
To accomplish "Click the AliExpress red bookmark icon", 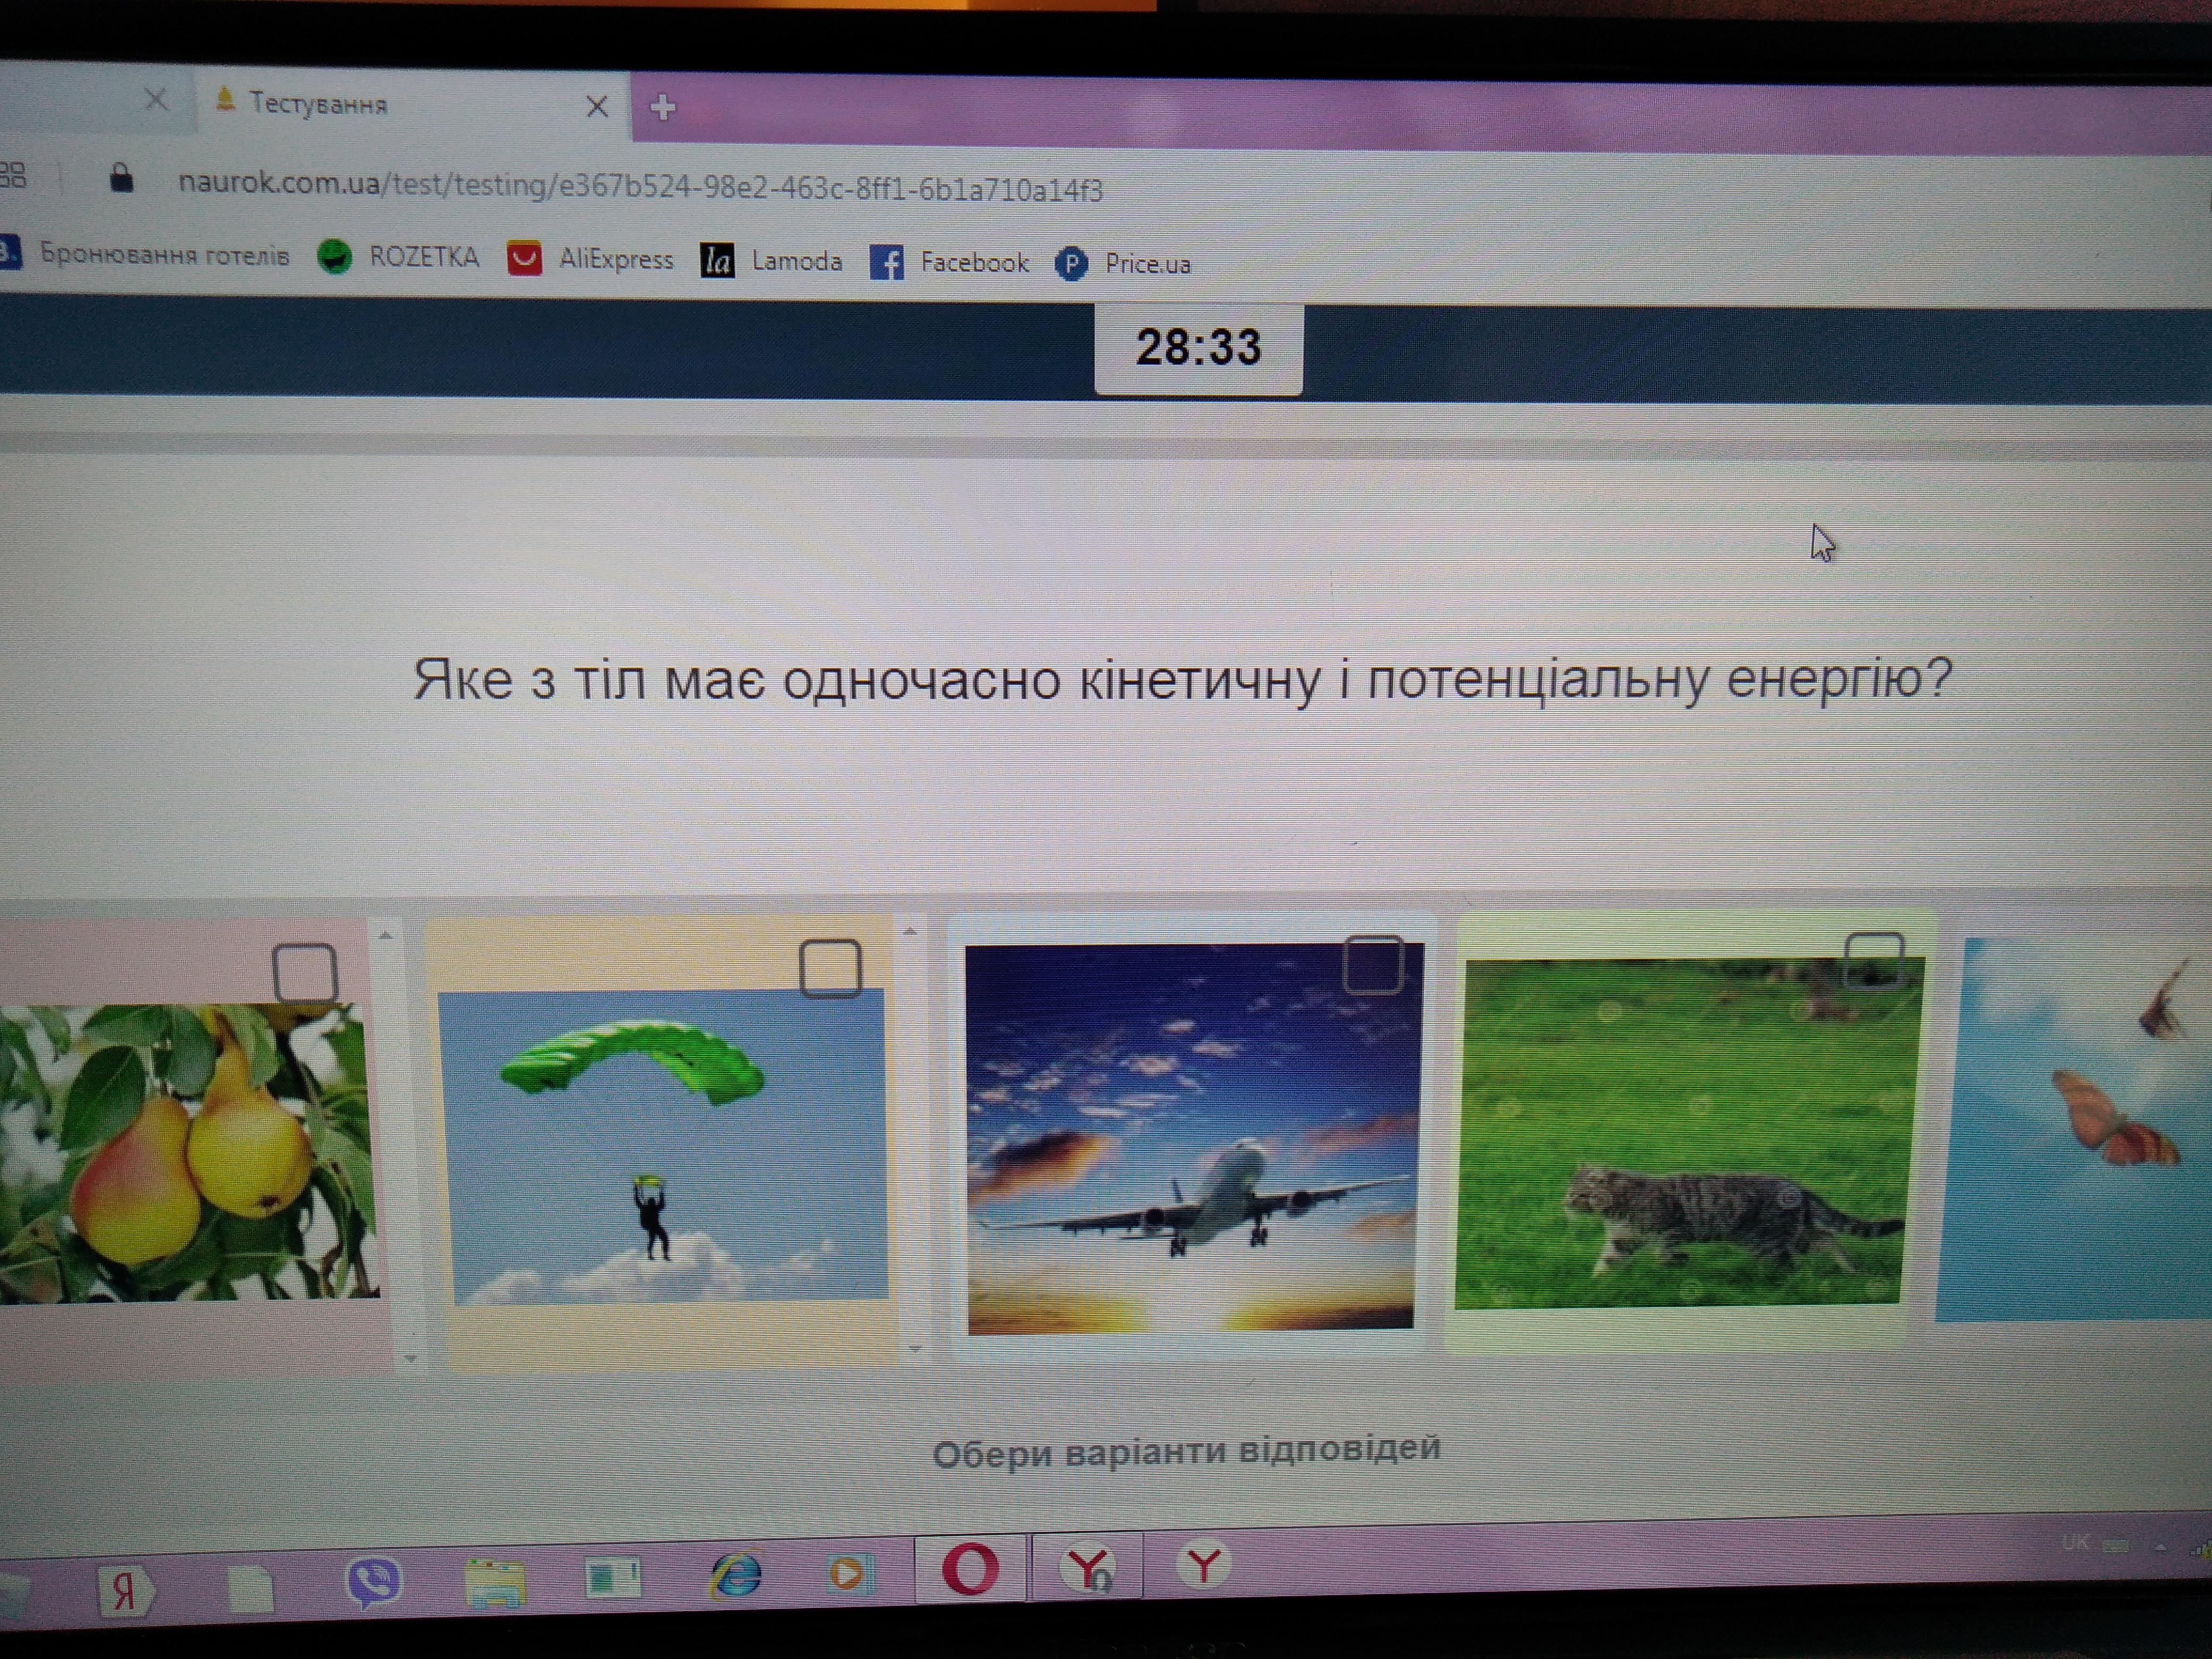I will (x=524, y=259).
